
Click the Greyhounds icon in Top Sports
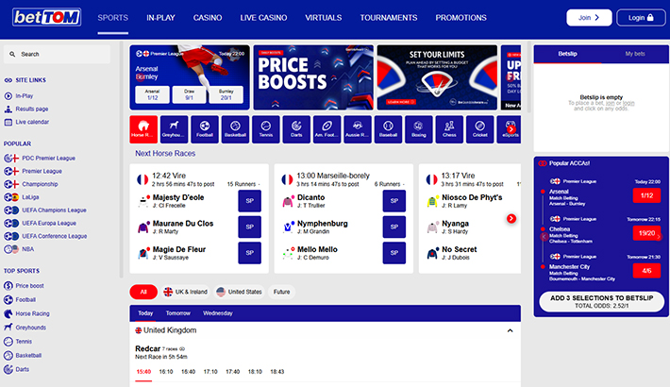point(8,328)
